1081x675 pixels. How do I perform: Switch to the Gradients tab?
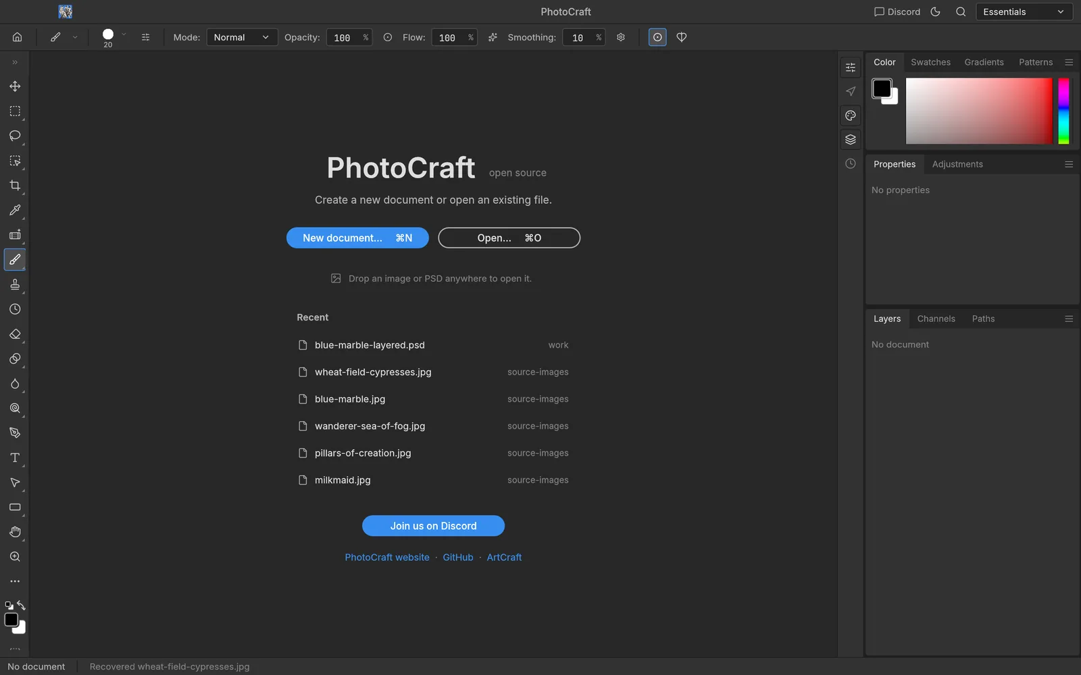click(x=984, y=62)
